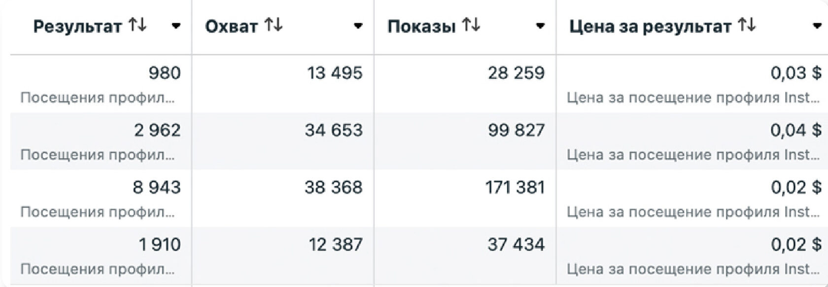
Task: Open Показы column dropdown arrow
Action: pos(541,26)
